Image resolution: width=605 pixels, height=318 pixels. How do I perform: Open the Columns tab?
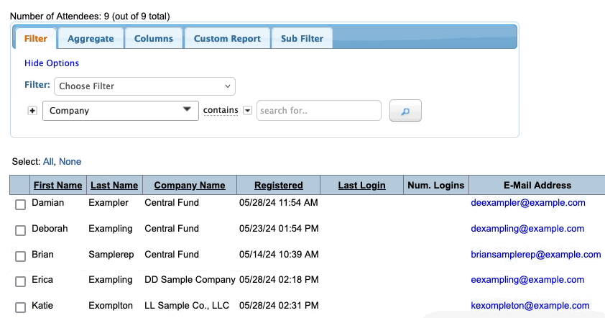pos(153,39)
